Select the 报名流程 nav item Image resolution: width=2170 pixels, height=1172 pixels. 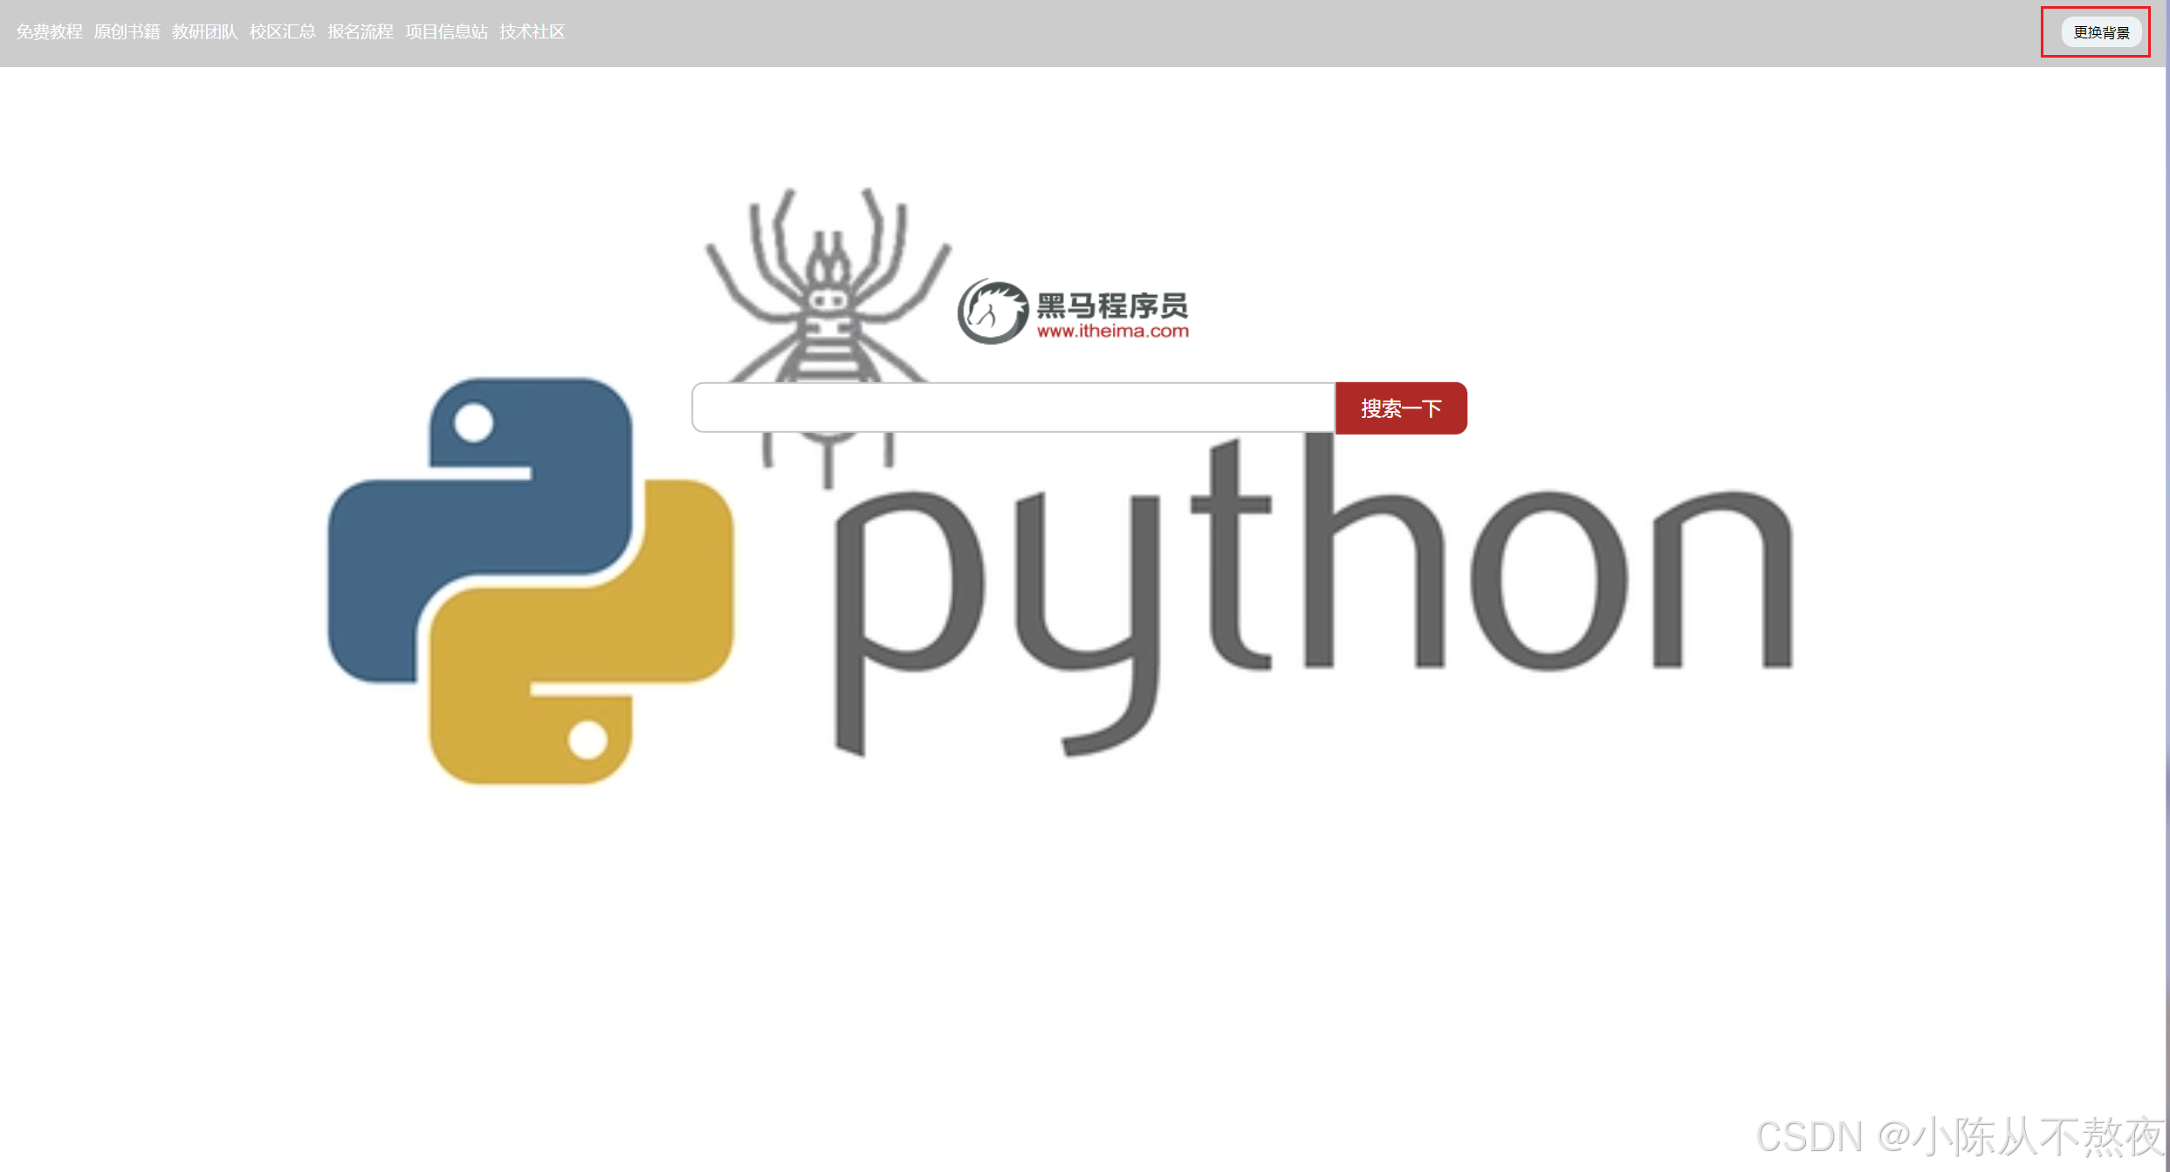360,32
